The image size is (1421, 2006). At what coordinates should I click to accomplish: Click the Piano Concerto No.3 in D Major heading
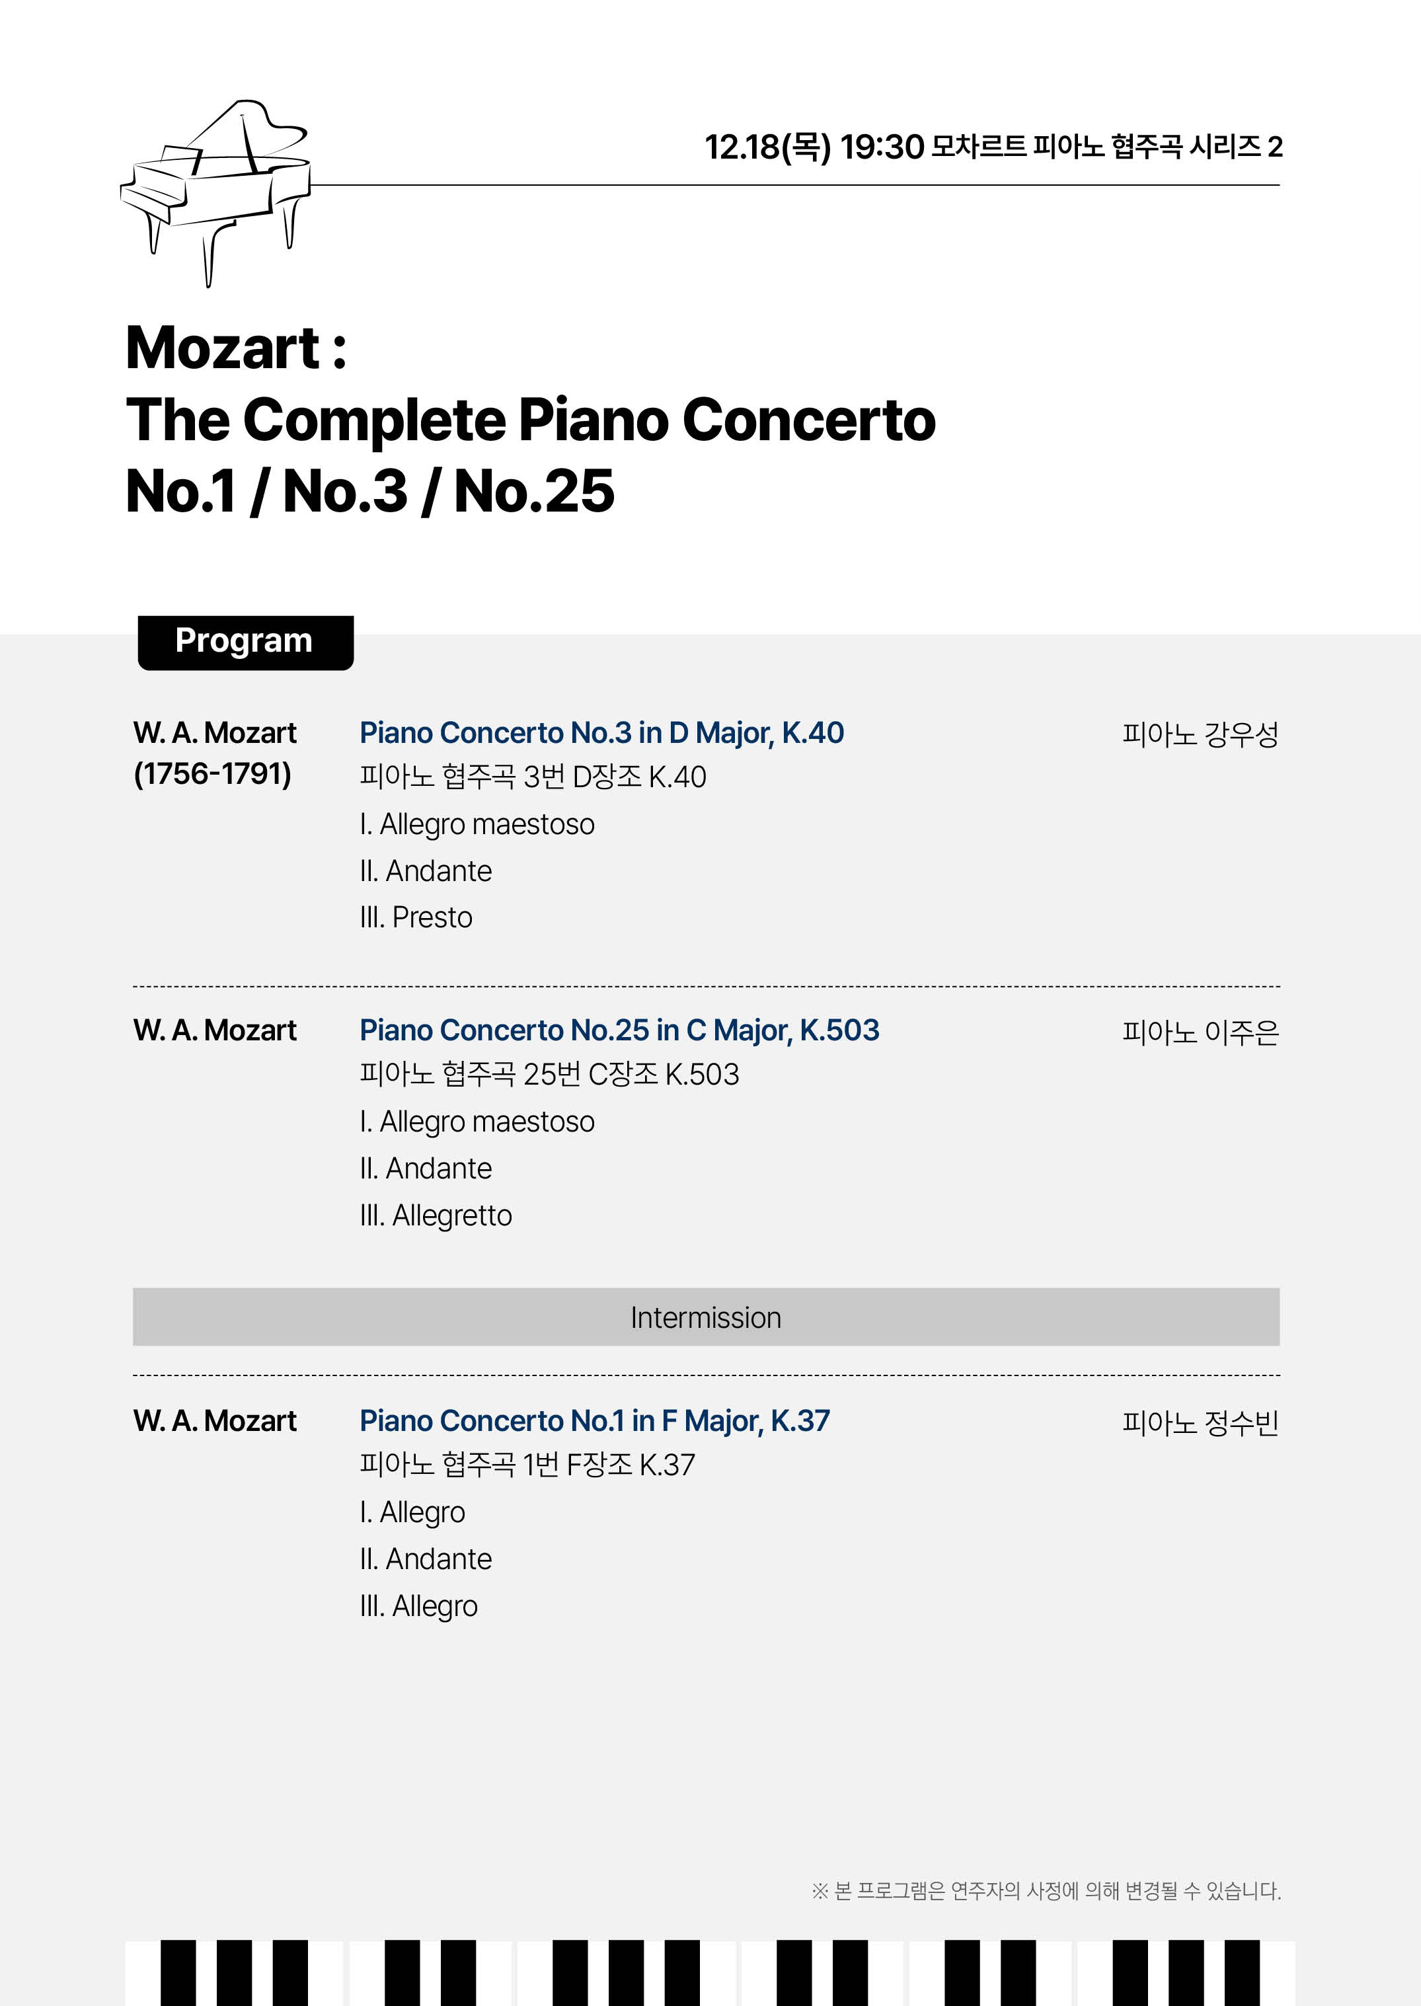coord(601,733)
